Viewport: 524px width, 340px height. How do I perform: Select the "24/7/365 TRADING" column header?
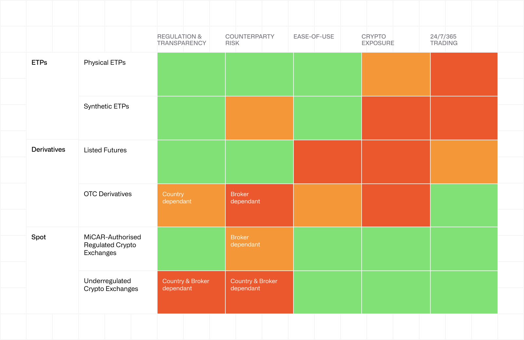(443, 40)
